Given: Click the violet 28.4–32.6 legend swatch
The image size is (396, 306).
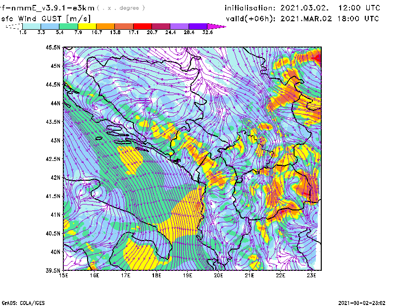Looking at the screenshot, I should coord(198,26).
